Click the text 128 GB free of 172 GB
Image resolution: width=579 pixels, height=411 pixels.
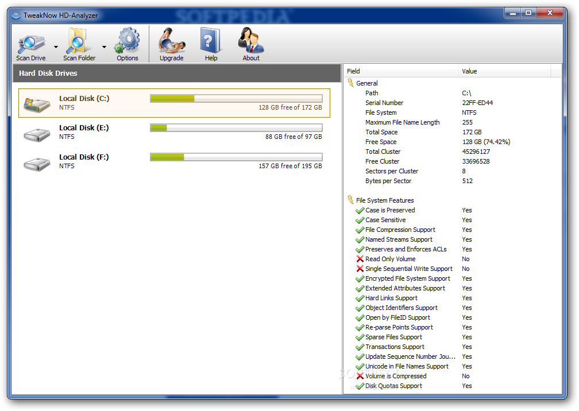click(290, 107)
